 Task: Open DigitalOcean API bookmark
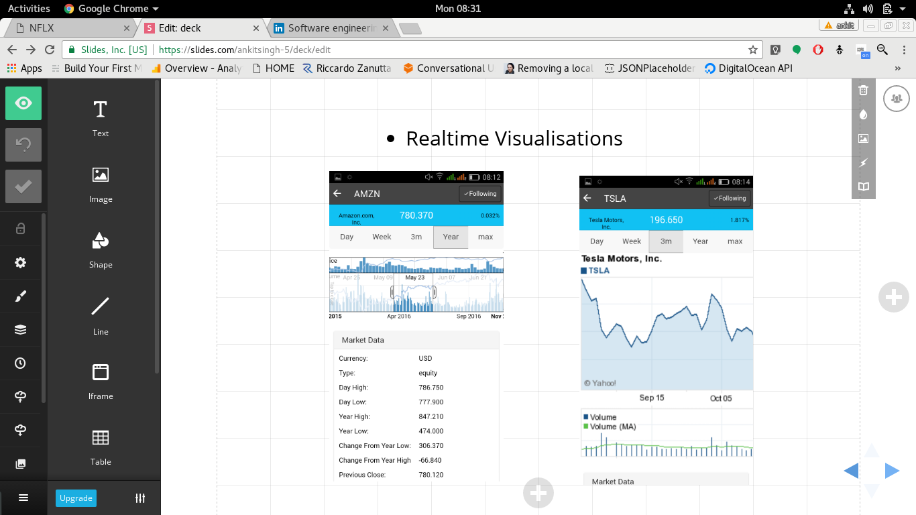[748, 68]
